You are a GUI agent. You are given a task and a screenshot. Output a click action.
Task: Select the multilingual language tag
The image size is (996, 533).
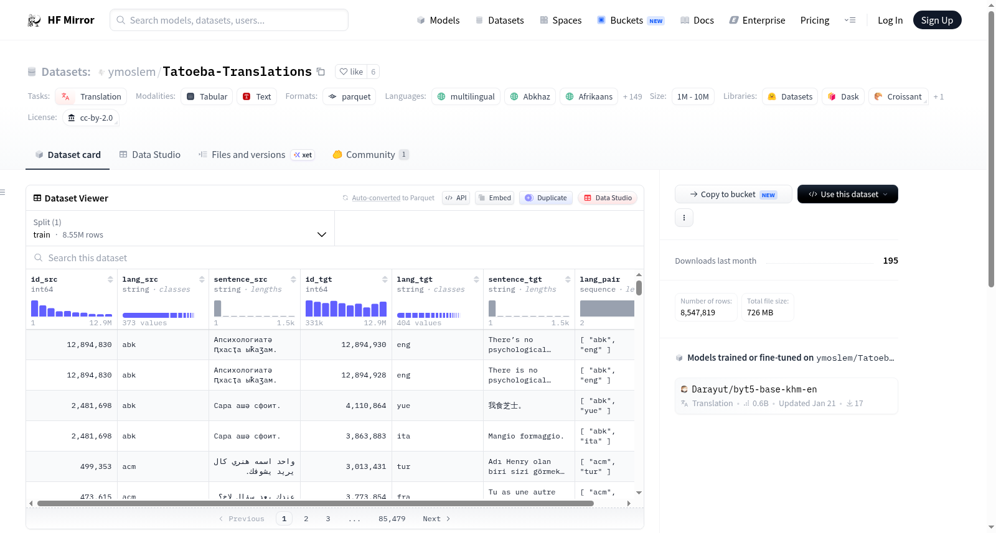[x=466, y=96]
